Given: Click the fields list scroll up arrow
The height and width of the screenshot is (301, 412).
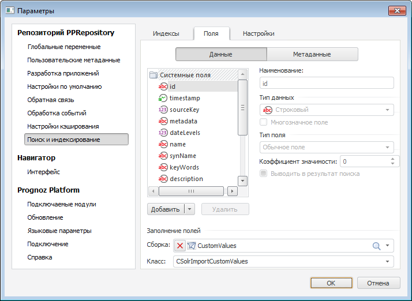Looking at the screenshot, I should click(x=242, y=74).
